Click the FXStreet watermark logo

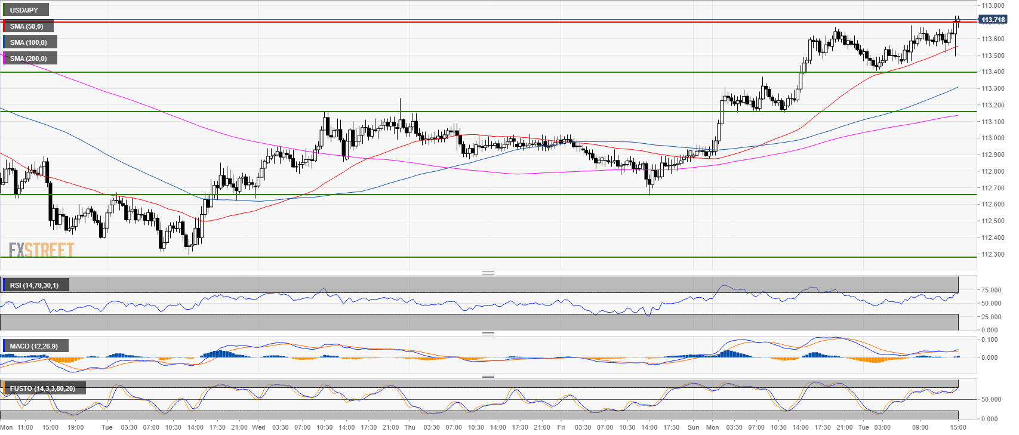(41, 249)
